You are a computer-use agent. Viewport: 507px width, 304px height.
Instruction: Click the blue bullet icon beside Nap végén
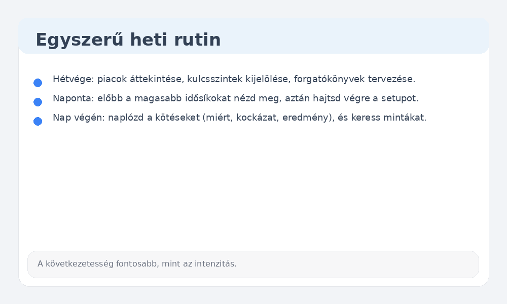[x=38, y=121]
